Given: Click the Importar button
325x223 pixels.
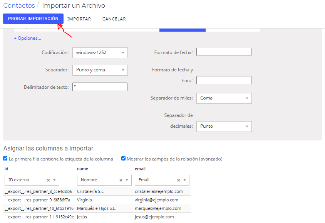Looking at the screenshot, I should pyautogui.click(x=79, y=19).
